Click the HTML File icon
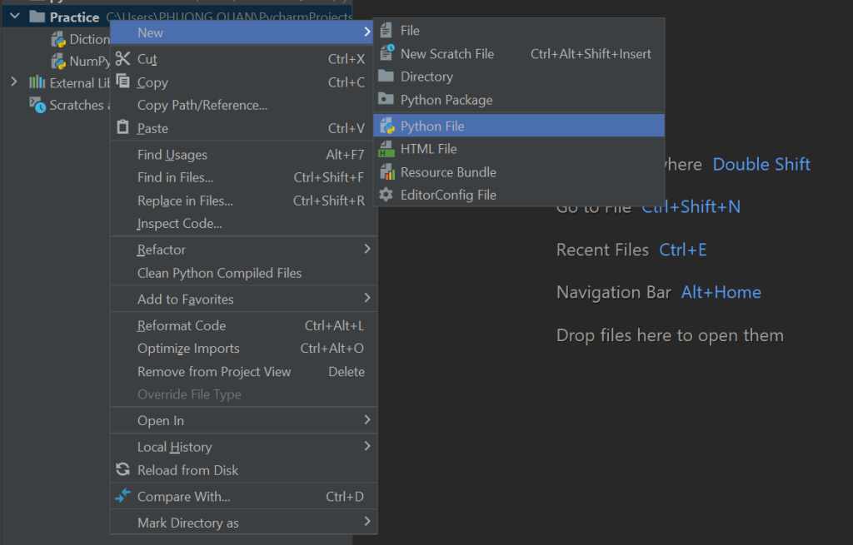Image resolution: width=853 pixels, height=545 pixels. click(x=387, y=150)
